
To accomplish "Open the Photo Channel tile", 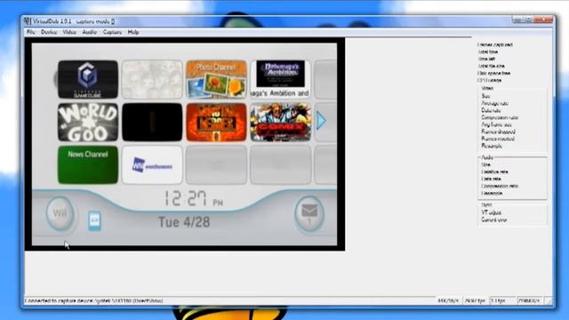I will pos(216,79).
